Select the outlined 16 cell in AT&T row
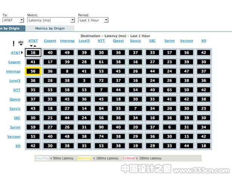 coord(33,53)
